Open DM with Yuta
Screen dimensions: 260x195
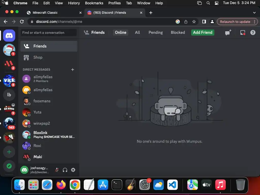[x=49, y=112]
